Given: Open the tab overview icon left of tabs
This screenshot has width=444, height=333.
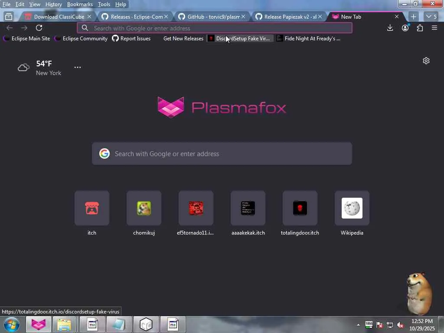Looking at the screenshot, I should [x=9, y=17].
